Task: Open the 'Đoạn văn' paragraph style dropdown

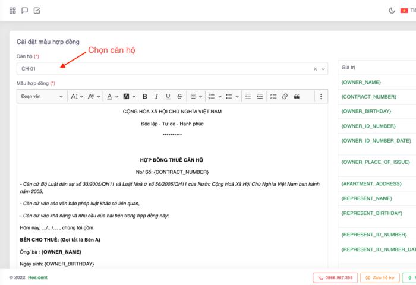Action: tap(42, 96)
